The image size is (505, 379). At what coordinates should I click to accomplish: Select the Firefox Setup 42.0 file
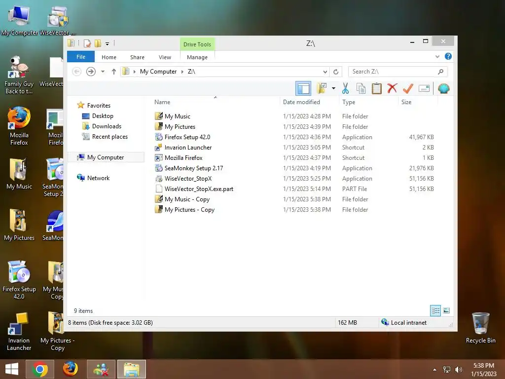tap(294, 137)
